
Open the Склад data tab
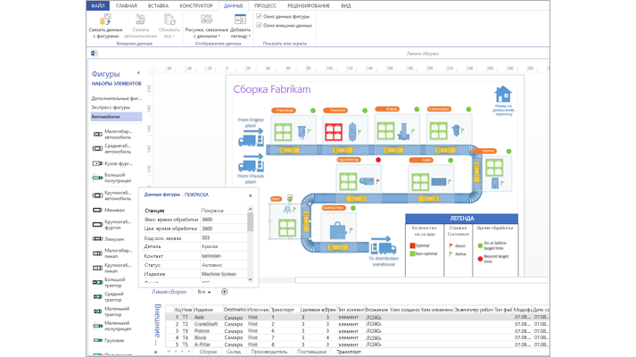click(x=234, y=352)
